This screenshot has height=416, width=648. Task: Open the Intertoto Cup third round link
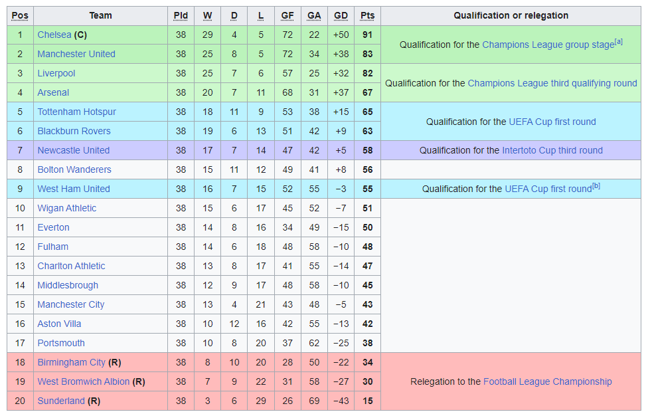point(552,151)
